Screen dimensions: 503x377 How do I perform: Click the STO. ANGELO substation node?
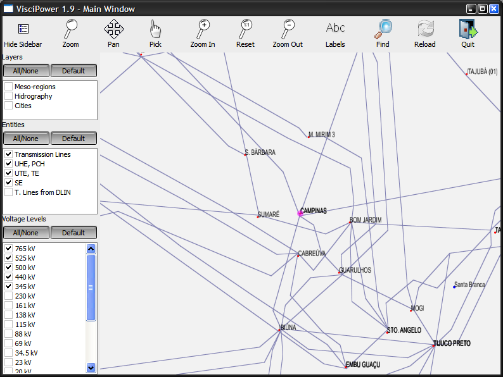tap(387, 332)
